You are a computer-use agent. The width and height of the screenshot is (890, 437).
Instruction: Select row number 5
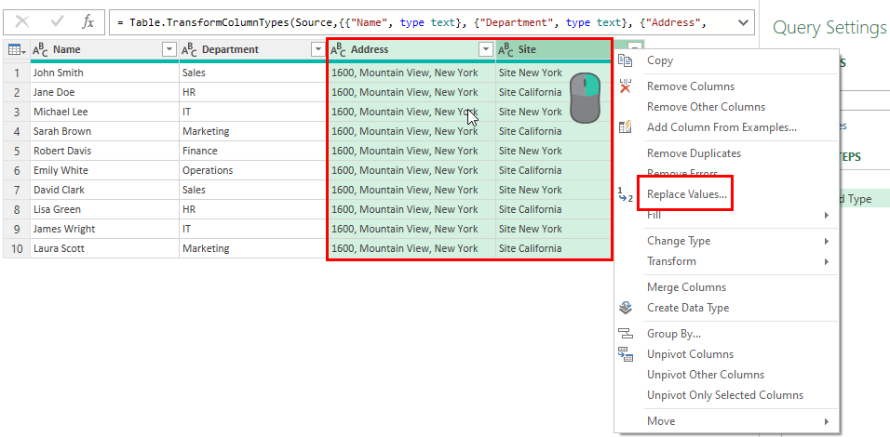17,152
